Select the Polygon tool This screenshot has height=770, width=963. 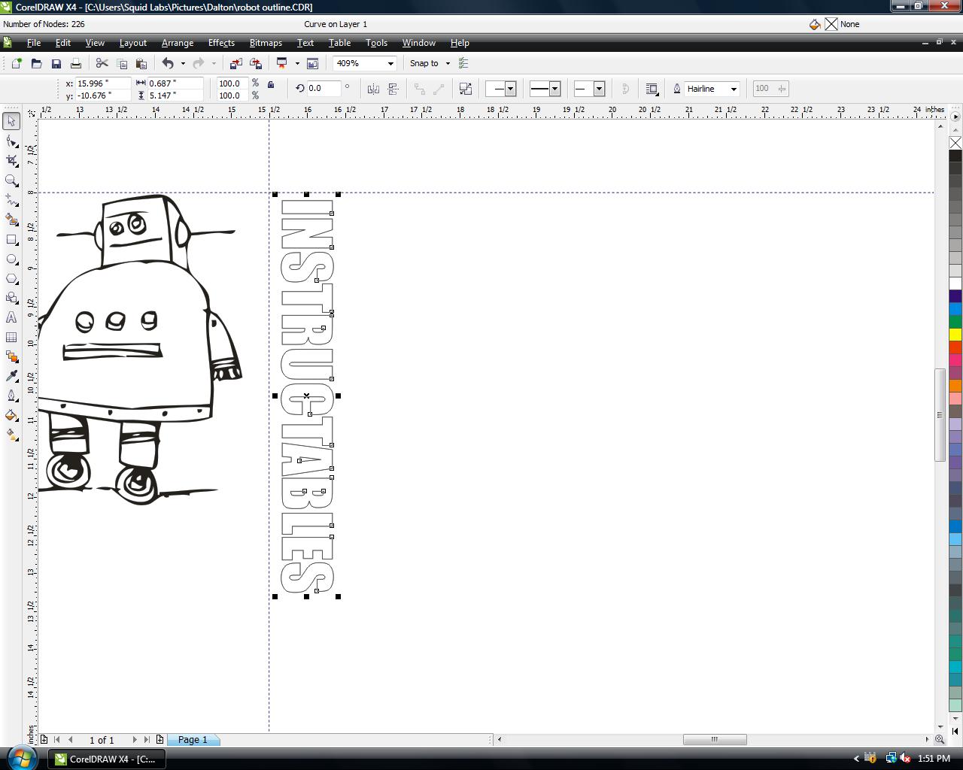click(x=11, y=278)
